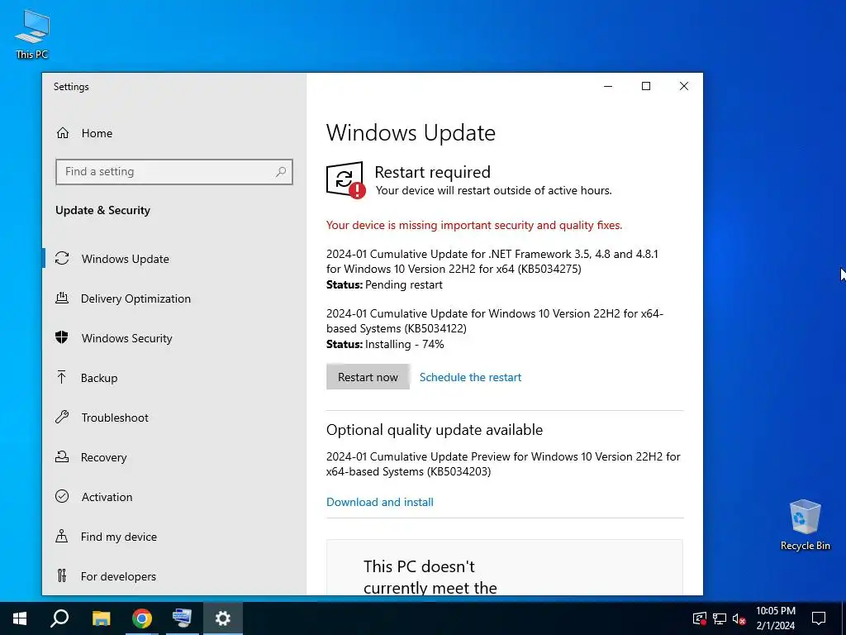This screenshot has width=846, height=635.
Task: Click the Settings gear taskbar button
Action: (x=223, y=618)
